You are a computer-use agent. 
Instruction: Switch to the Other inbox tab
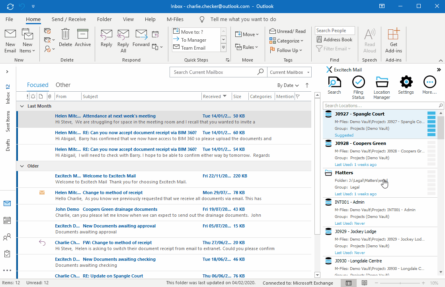point(63,85)
